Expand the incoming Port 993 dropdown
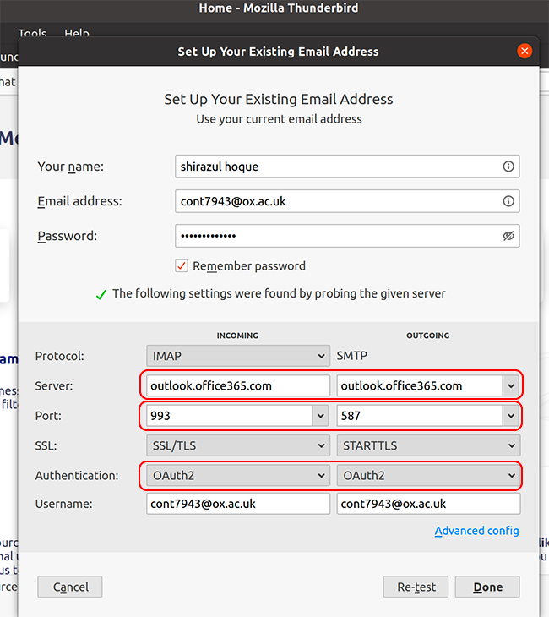Image resolution: width=549 pixels, height=617 pixels. 320,416
